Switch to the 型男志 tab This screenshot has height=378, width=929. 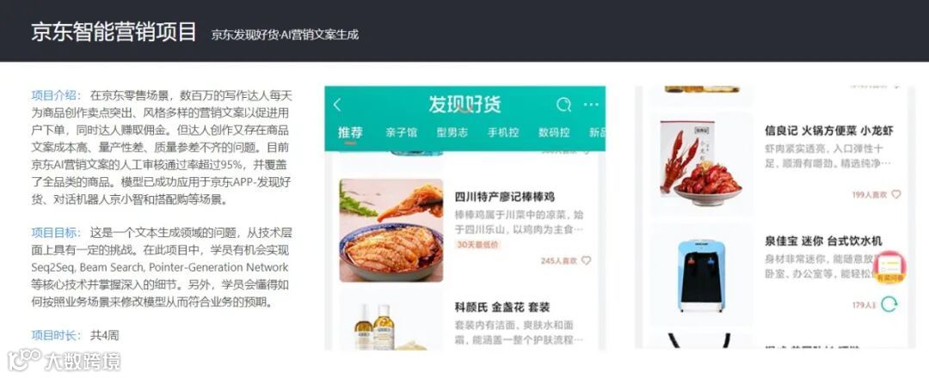point(452,132)
